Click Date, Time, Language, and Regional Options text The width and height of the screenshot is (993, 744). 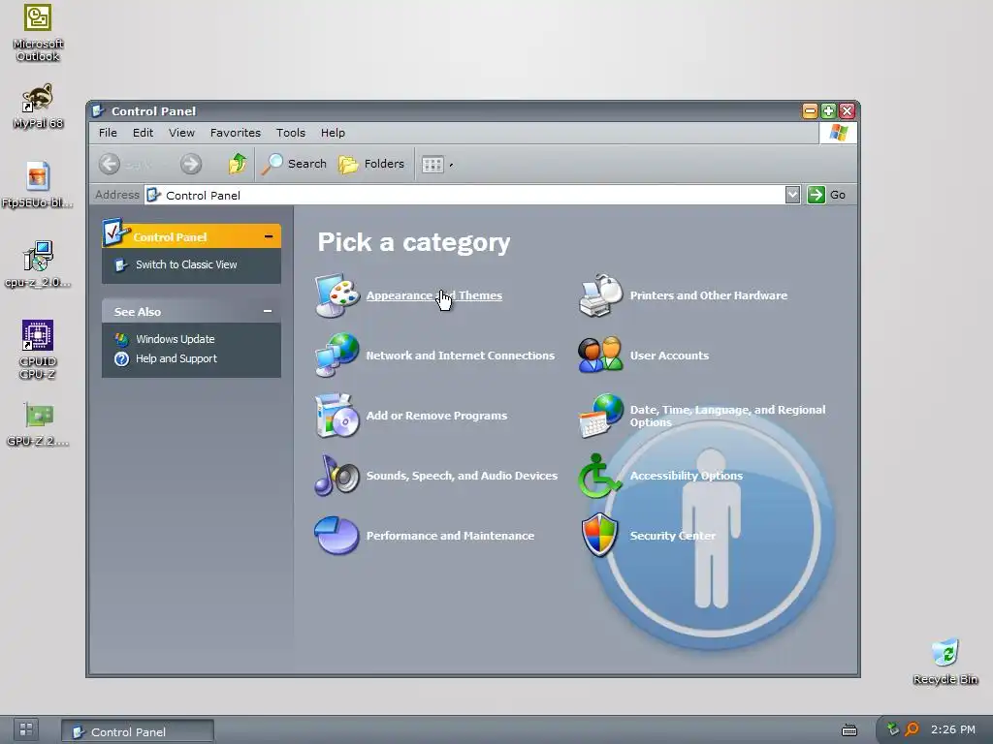click(x=727, y=416)
